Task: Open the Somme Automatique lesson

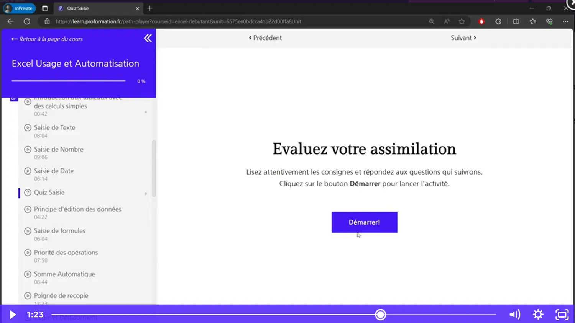Action: [x=64, y=274]
